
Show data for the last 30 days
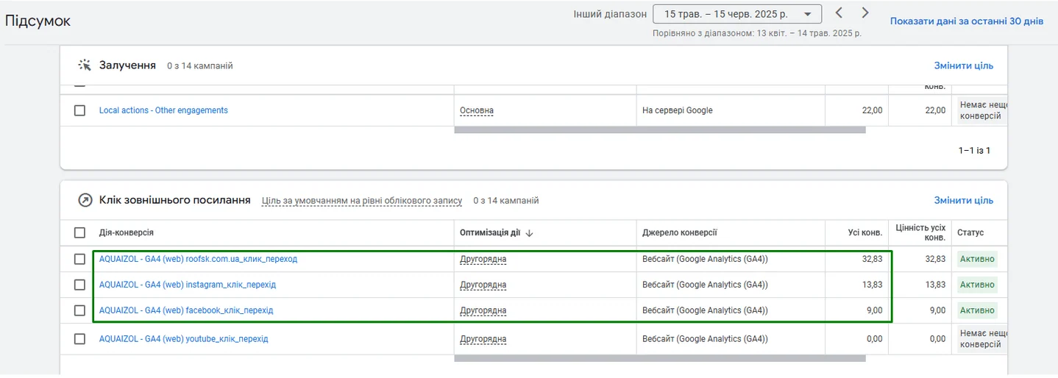[966, 21]
